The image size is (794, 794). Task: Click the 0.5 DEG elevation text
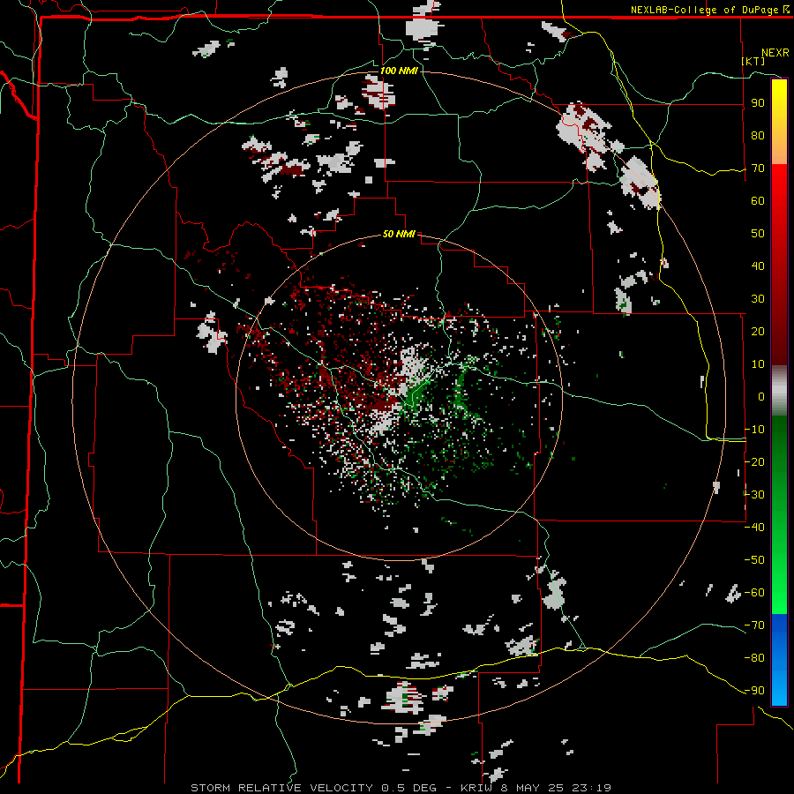click(x=408, y=788)
